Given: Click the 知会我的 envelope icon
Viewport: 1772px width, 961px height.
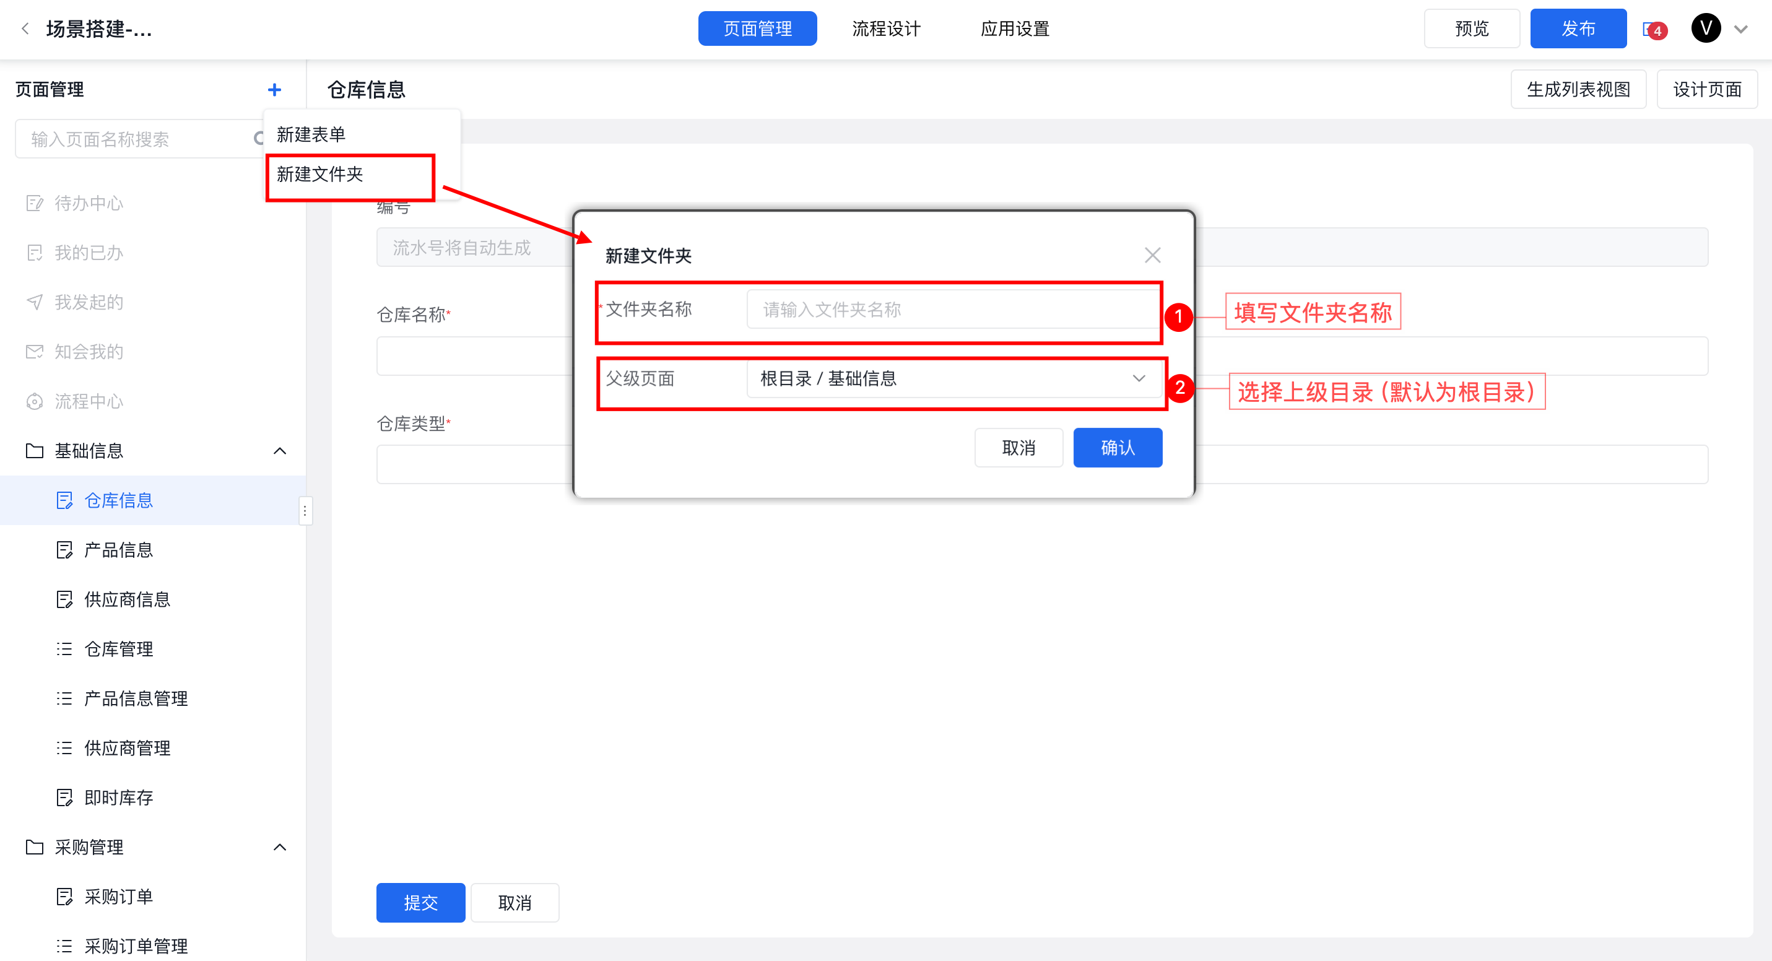Looking at the screenshot, I should (35, 352).
